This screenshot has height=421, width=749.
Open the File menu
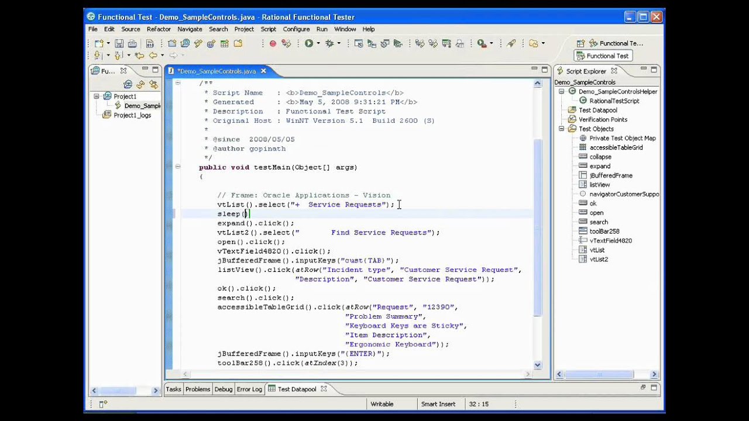93,29
